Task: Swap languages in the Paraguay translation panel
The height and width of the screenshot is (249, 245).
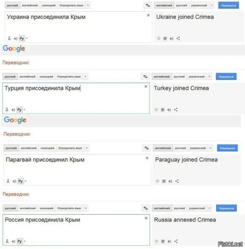Action: [x=147, y=148]
